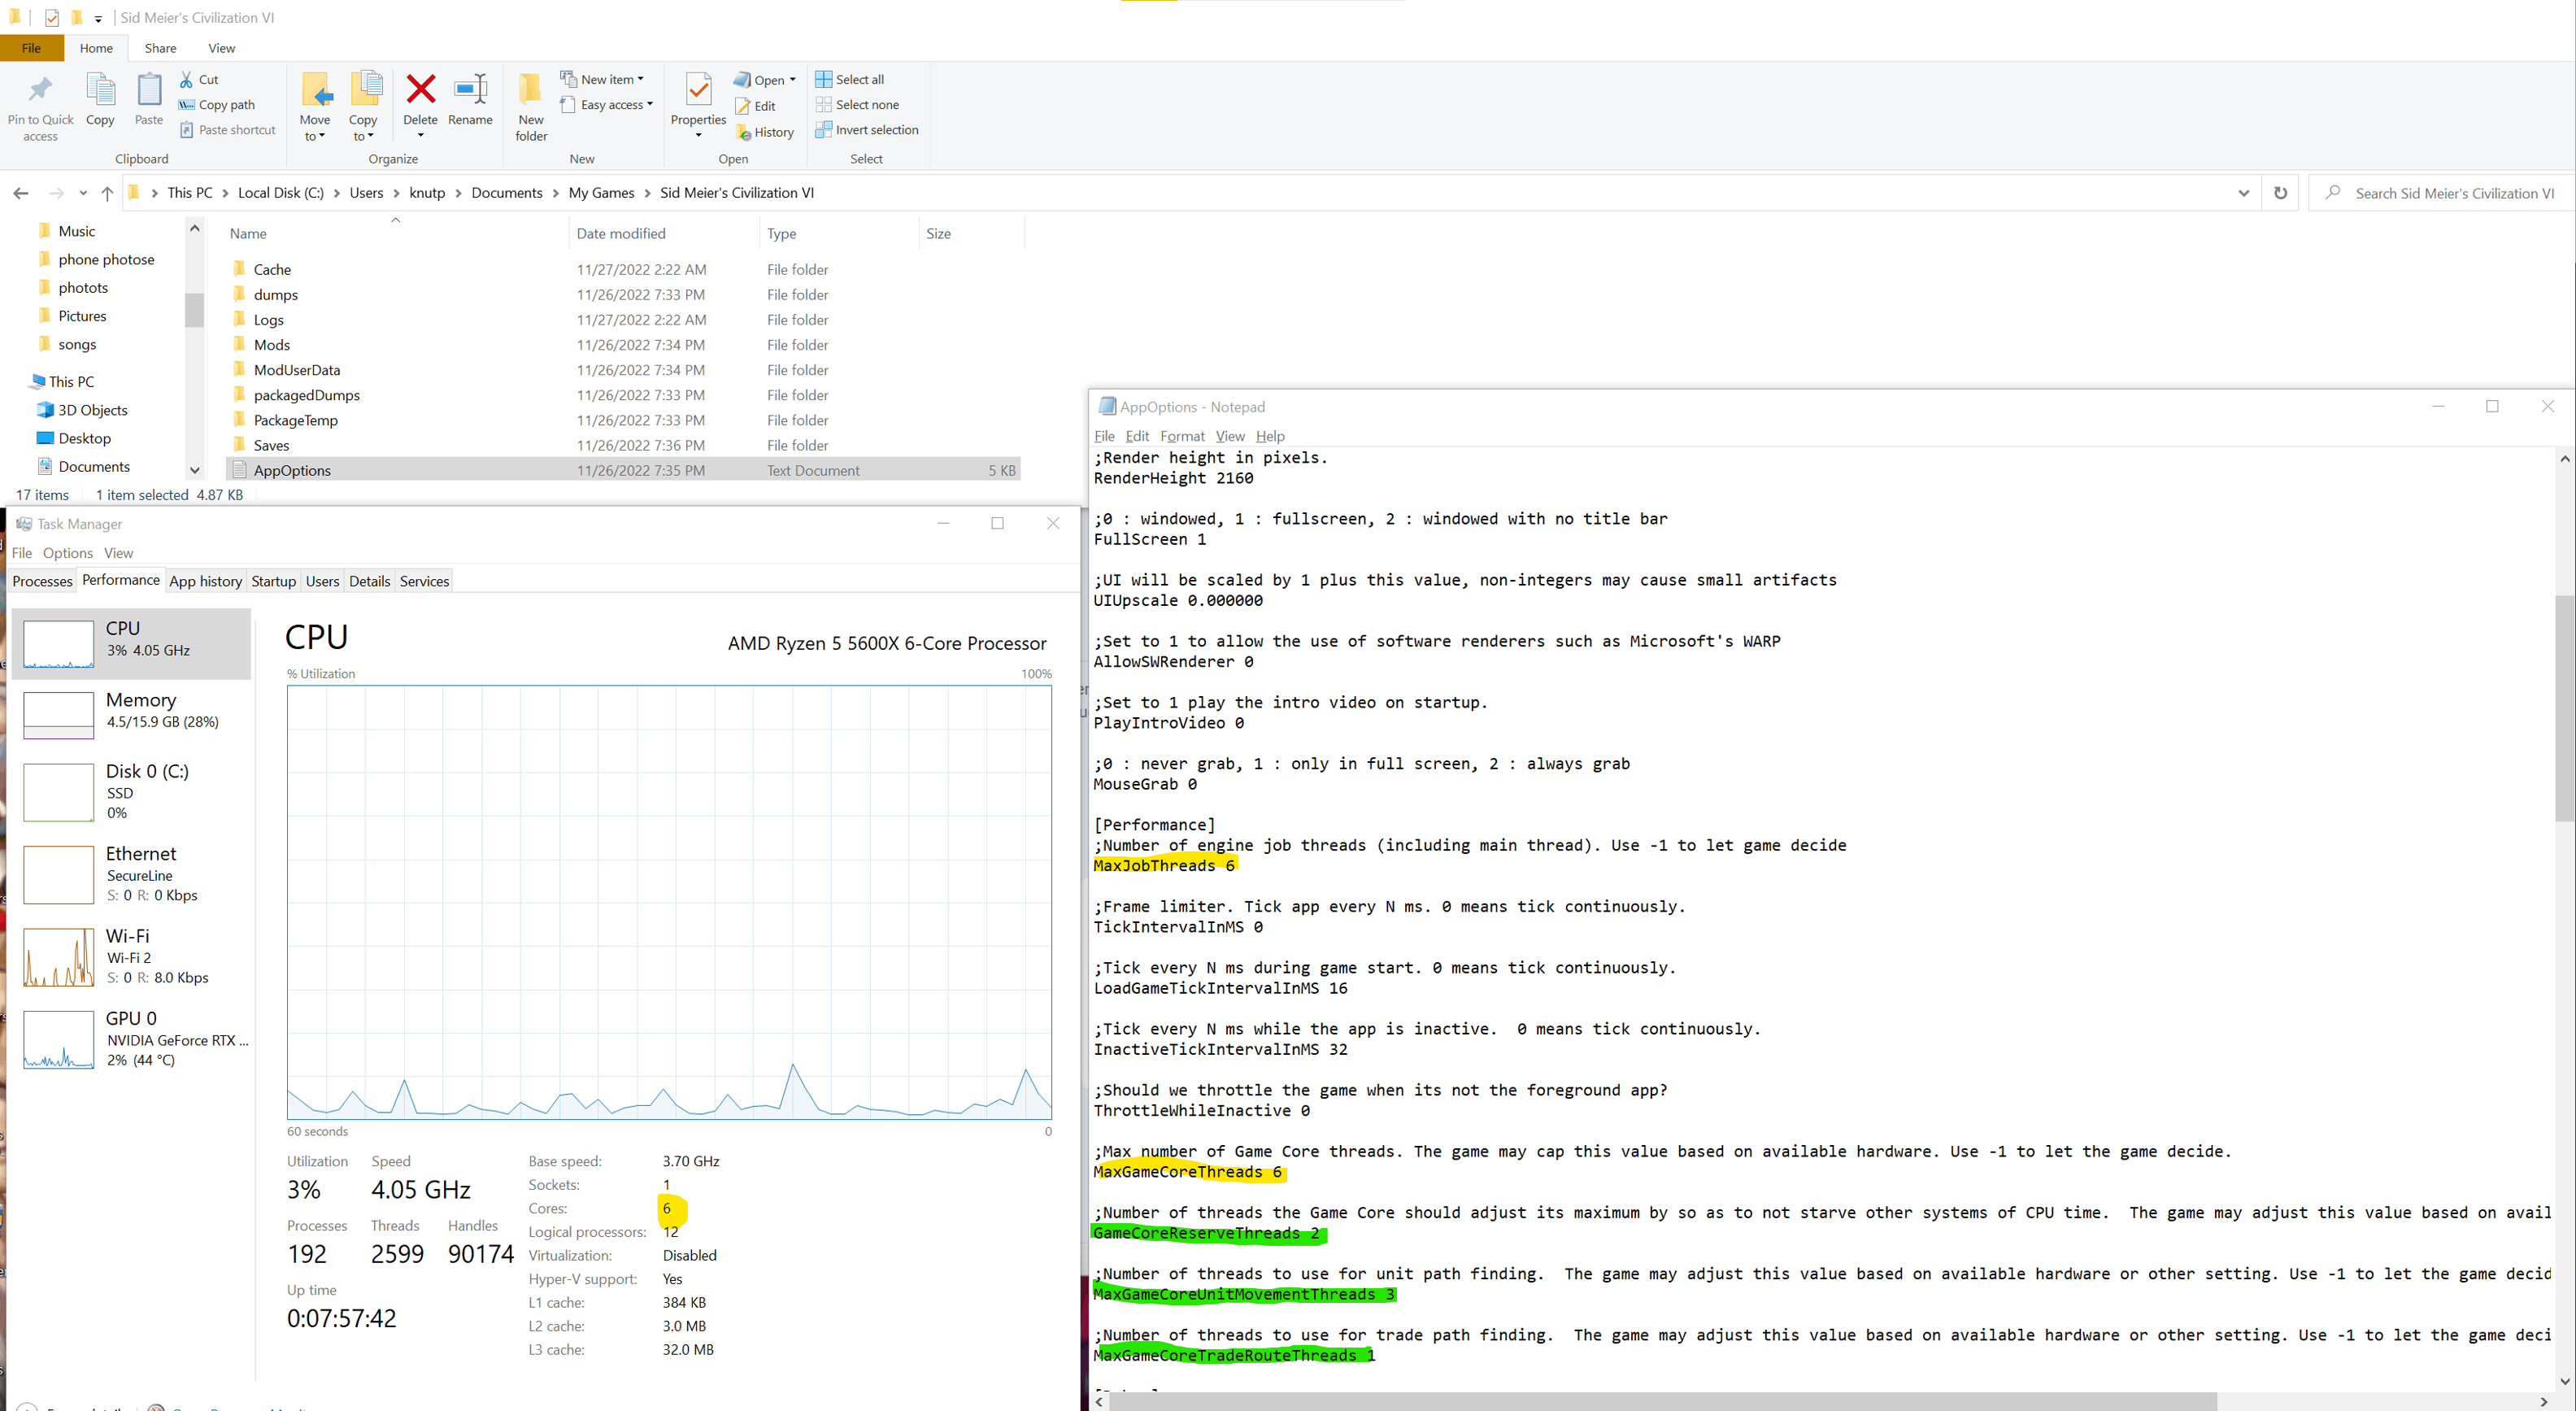Click the refresh icon beside address bar

(x=2280, y=193)
